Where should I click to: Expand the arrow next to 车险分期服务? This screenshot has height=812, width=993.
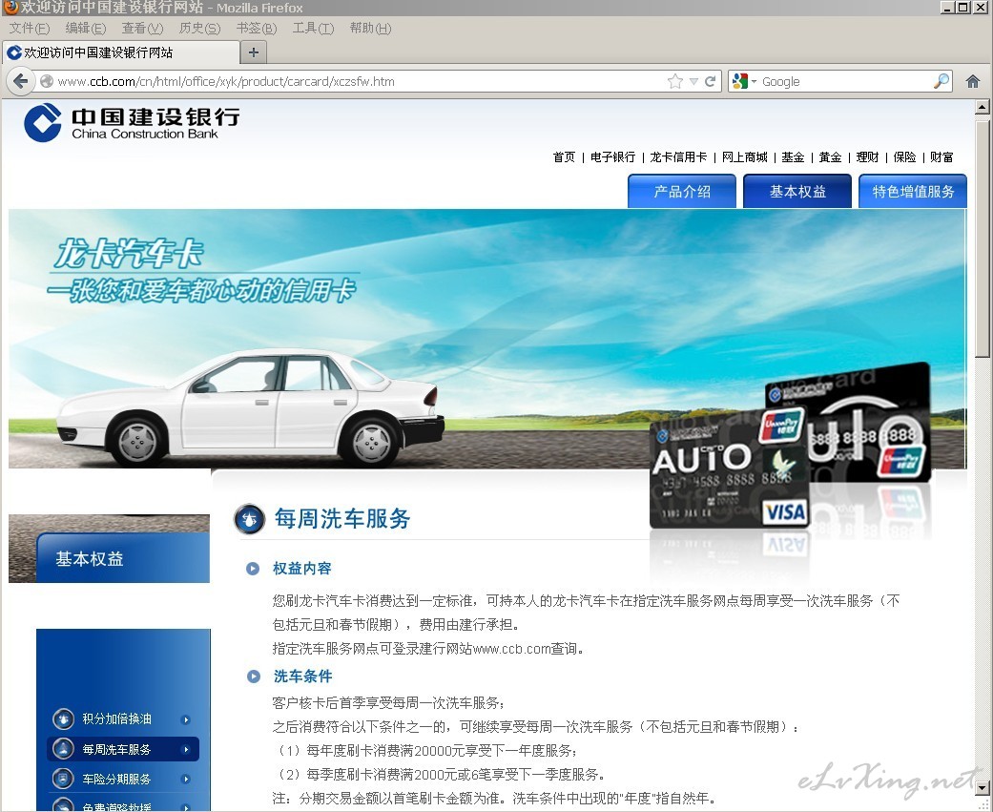coord(186,779)
